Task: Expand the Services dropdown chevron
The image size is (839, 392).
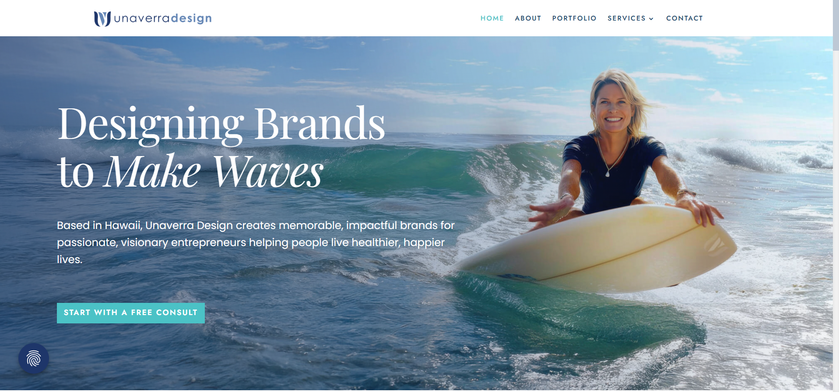Action: pyautogui.click(x=651, y=19)
